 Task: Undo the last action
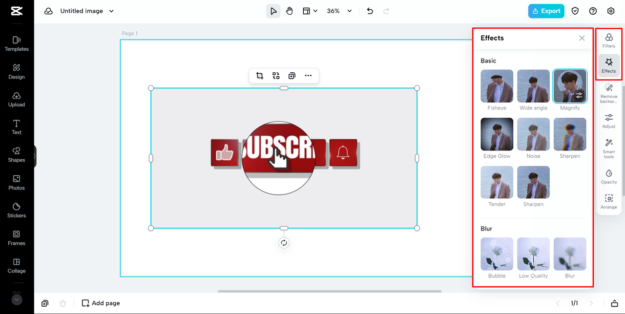tap(370, 11)
